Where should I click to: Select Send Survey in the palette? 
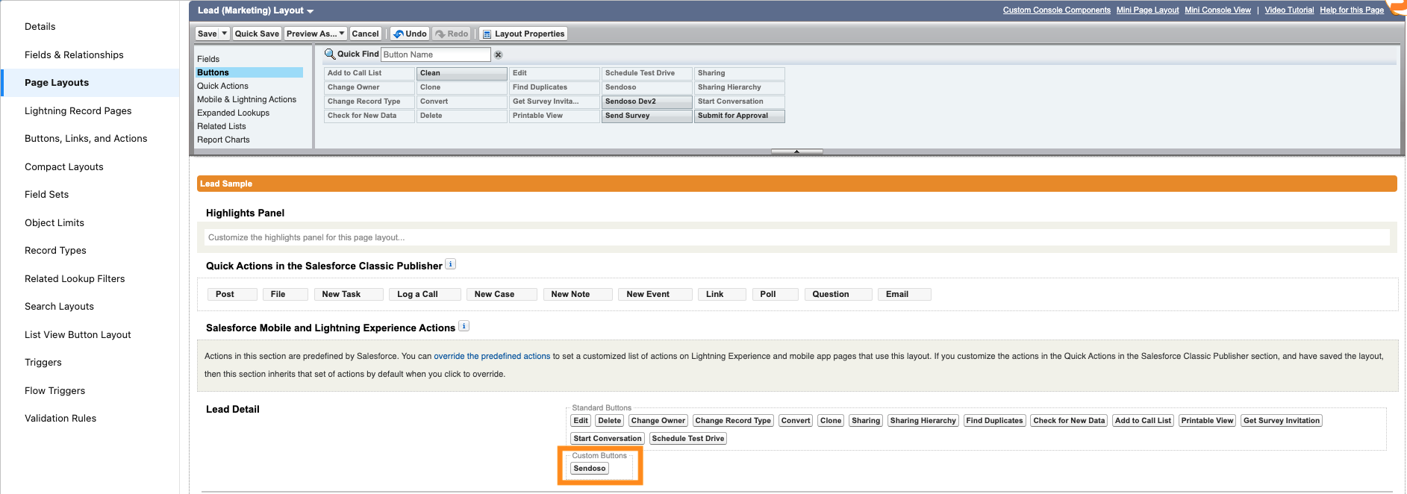pyautogui.click(x=646, y=116)
